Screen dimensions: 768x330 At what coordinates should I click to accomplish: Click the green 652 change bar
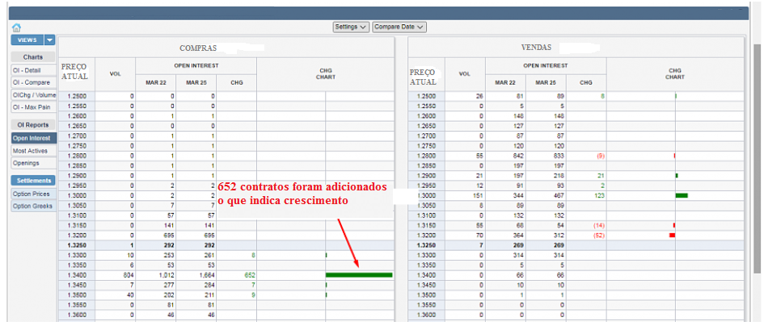[359, 275]
